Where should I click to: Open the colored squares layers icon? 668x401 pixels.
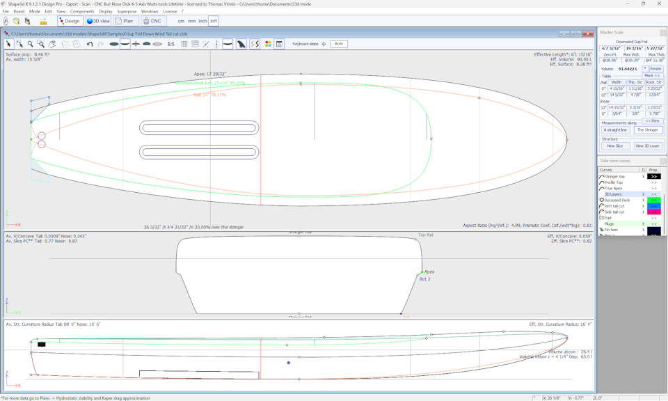point(269,44)
